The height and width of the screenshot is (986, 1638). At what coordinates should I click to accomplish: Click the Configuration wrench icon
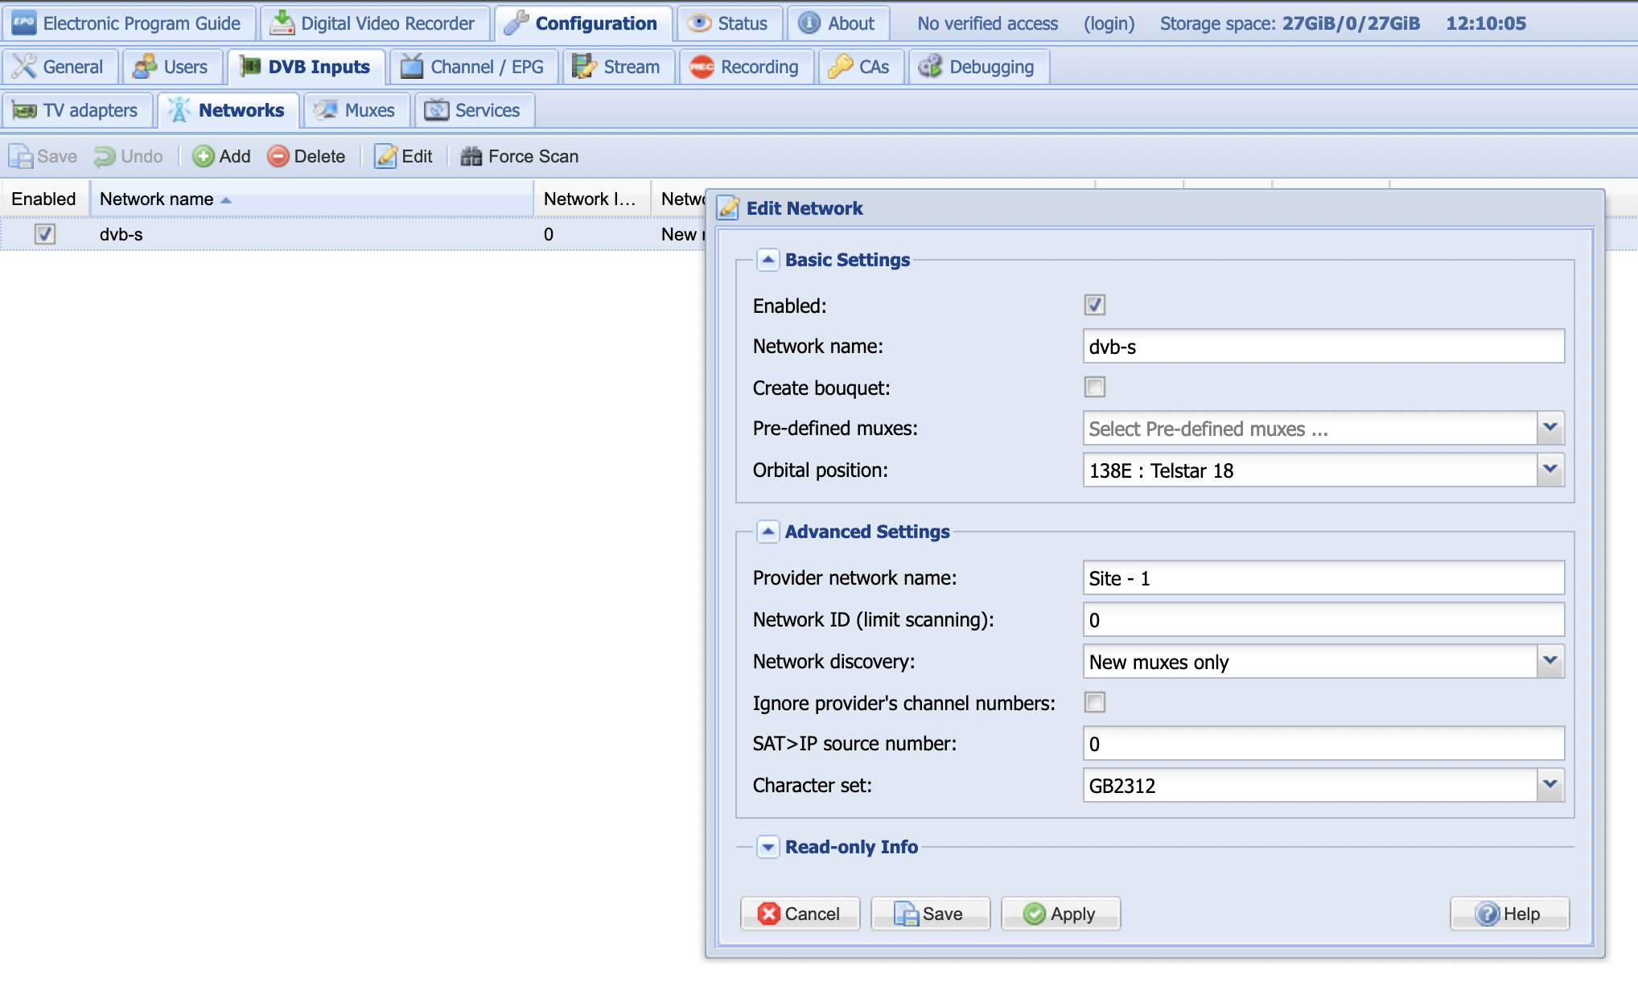point(516,23)
